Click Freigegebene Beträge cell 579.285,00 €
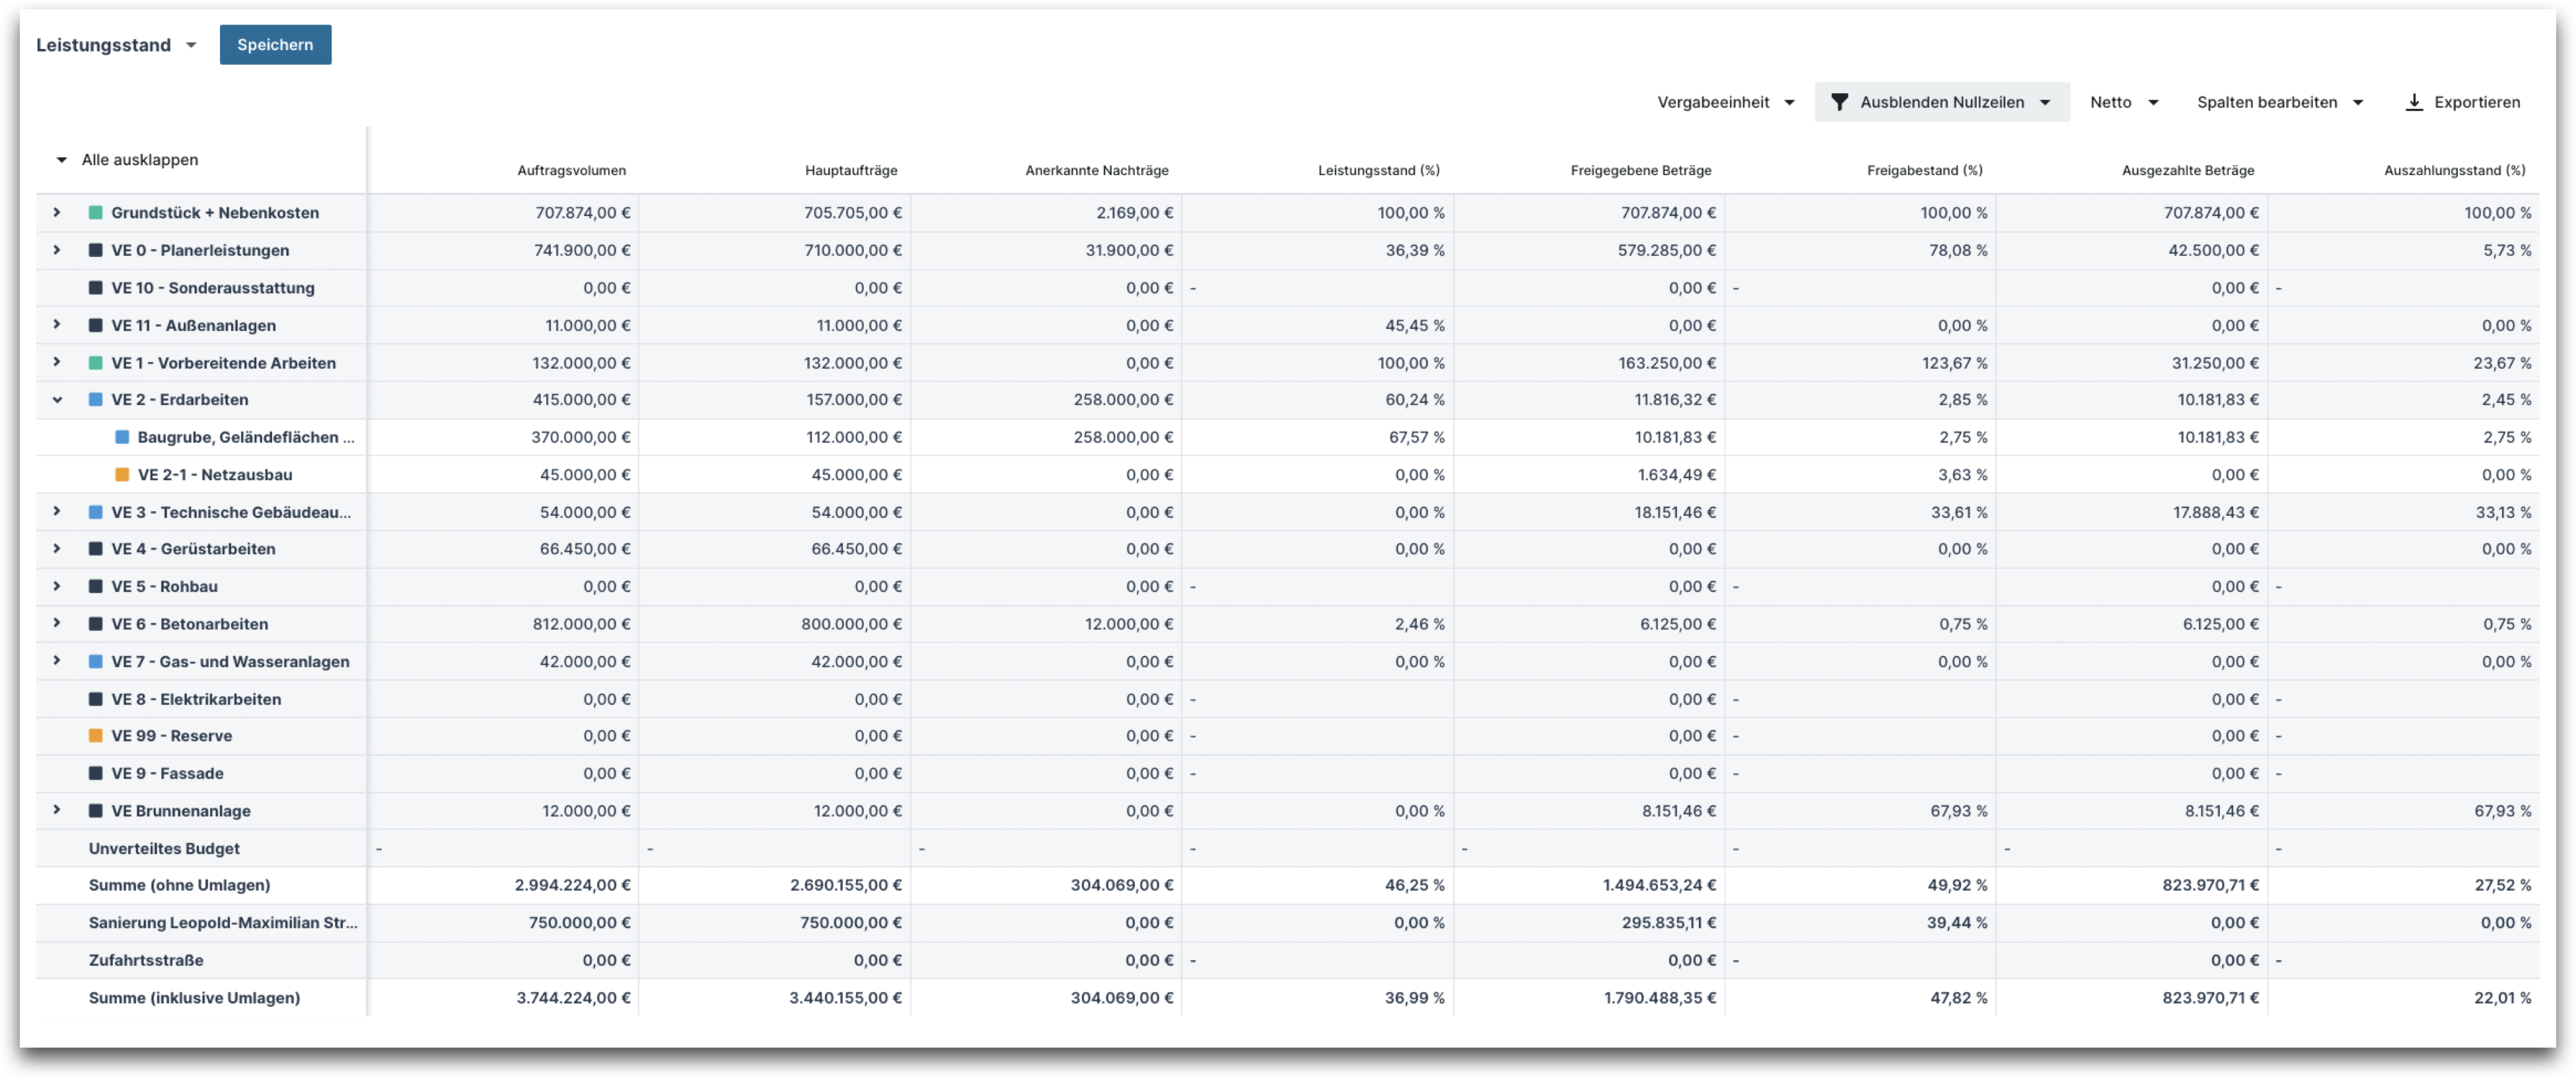Image resolution: width=2576 pixels, height=1078 pixels. tap(1666, 250)
